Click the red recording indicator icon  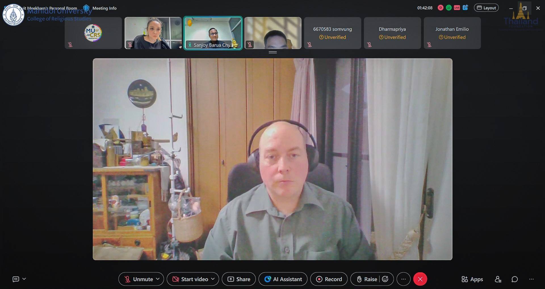pyautogui.click(x=441, y=8)
